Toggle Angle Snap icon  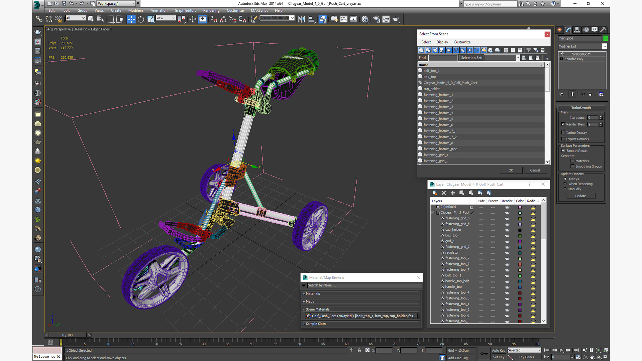(223, 19)
